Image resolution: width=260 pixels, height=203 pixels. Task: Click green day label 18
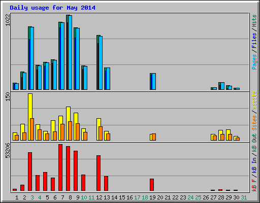pyautogui.click(x=145, y=197)
